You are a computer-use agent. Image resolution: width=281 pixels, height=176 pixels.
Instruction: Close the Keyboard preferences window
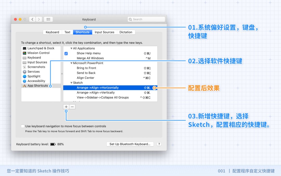click(x=15, y=19)
